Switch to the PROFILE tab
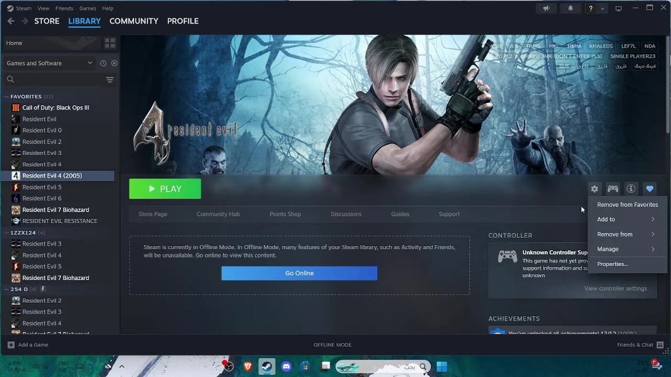 click(182, 21)
